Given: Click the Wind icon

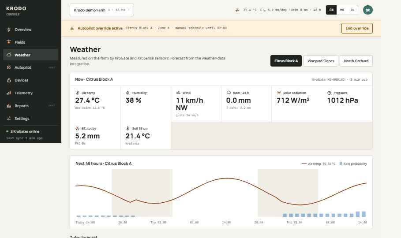Looking at the screenshot, I should click(x=178, y=93).
